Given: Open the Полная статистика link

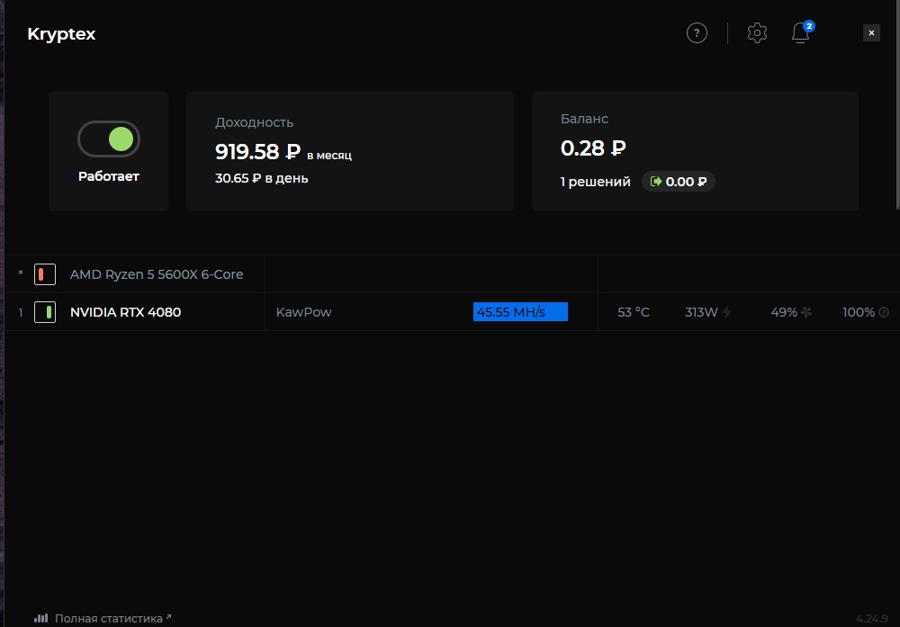Looking at the screenshot, I should 109,619.
